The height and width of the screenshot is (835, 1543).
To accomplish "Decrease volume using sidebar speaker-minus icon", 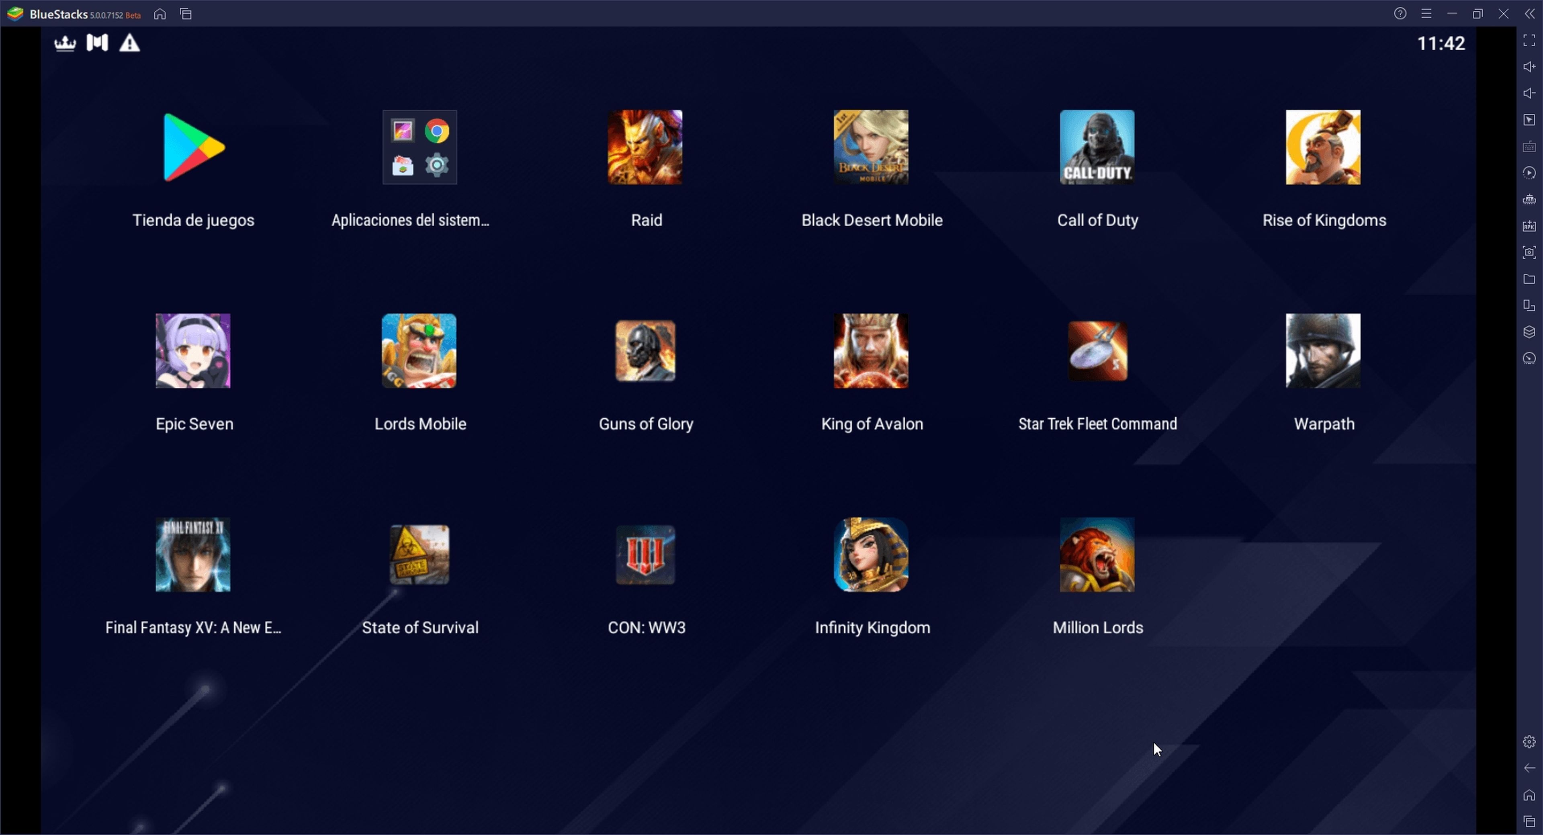I will tap(1529, 93).
